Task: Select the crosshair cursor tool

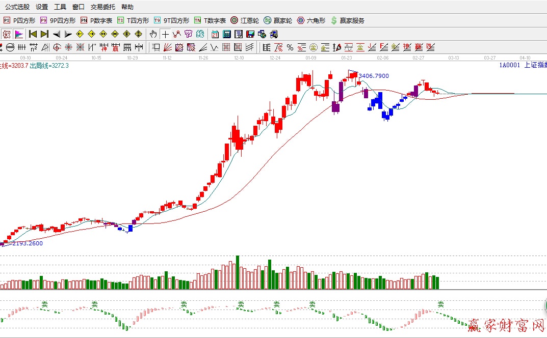Action: click(x=165, y=34)
